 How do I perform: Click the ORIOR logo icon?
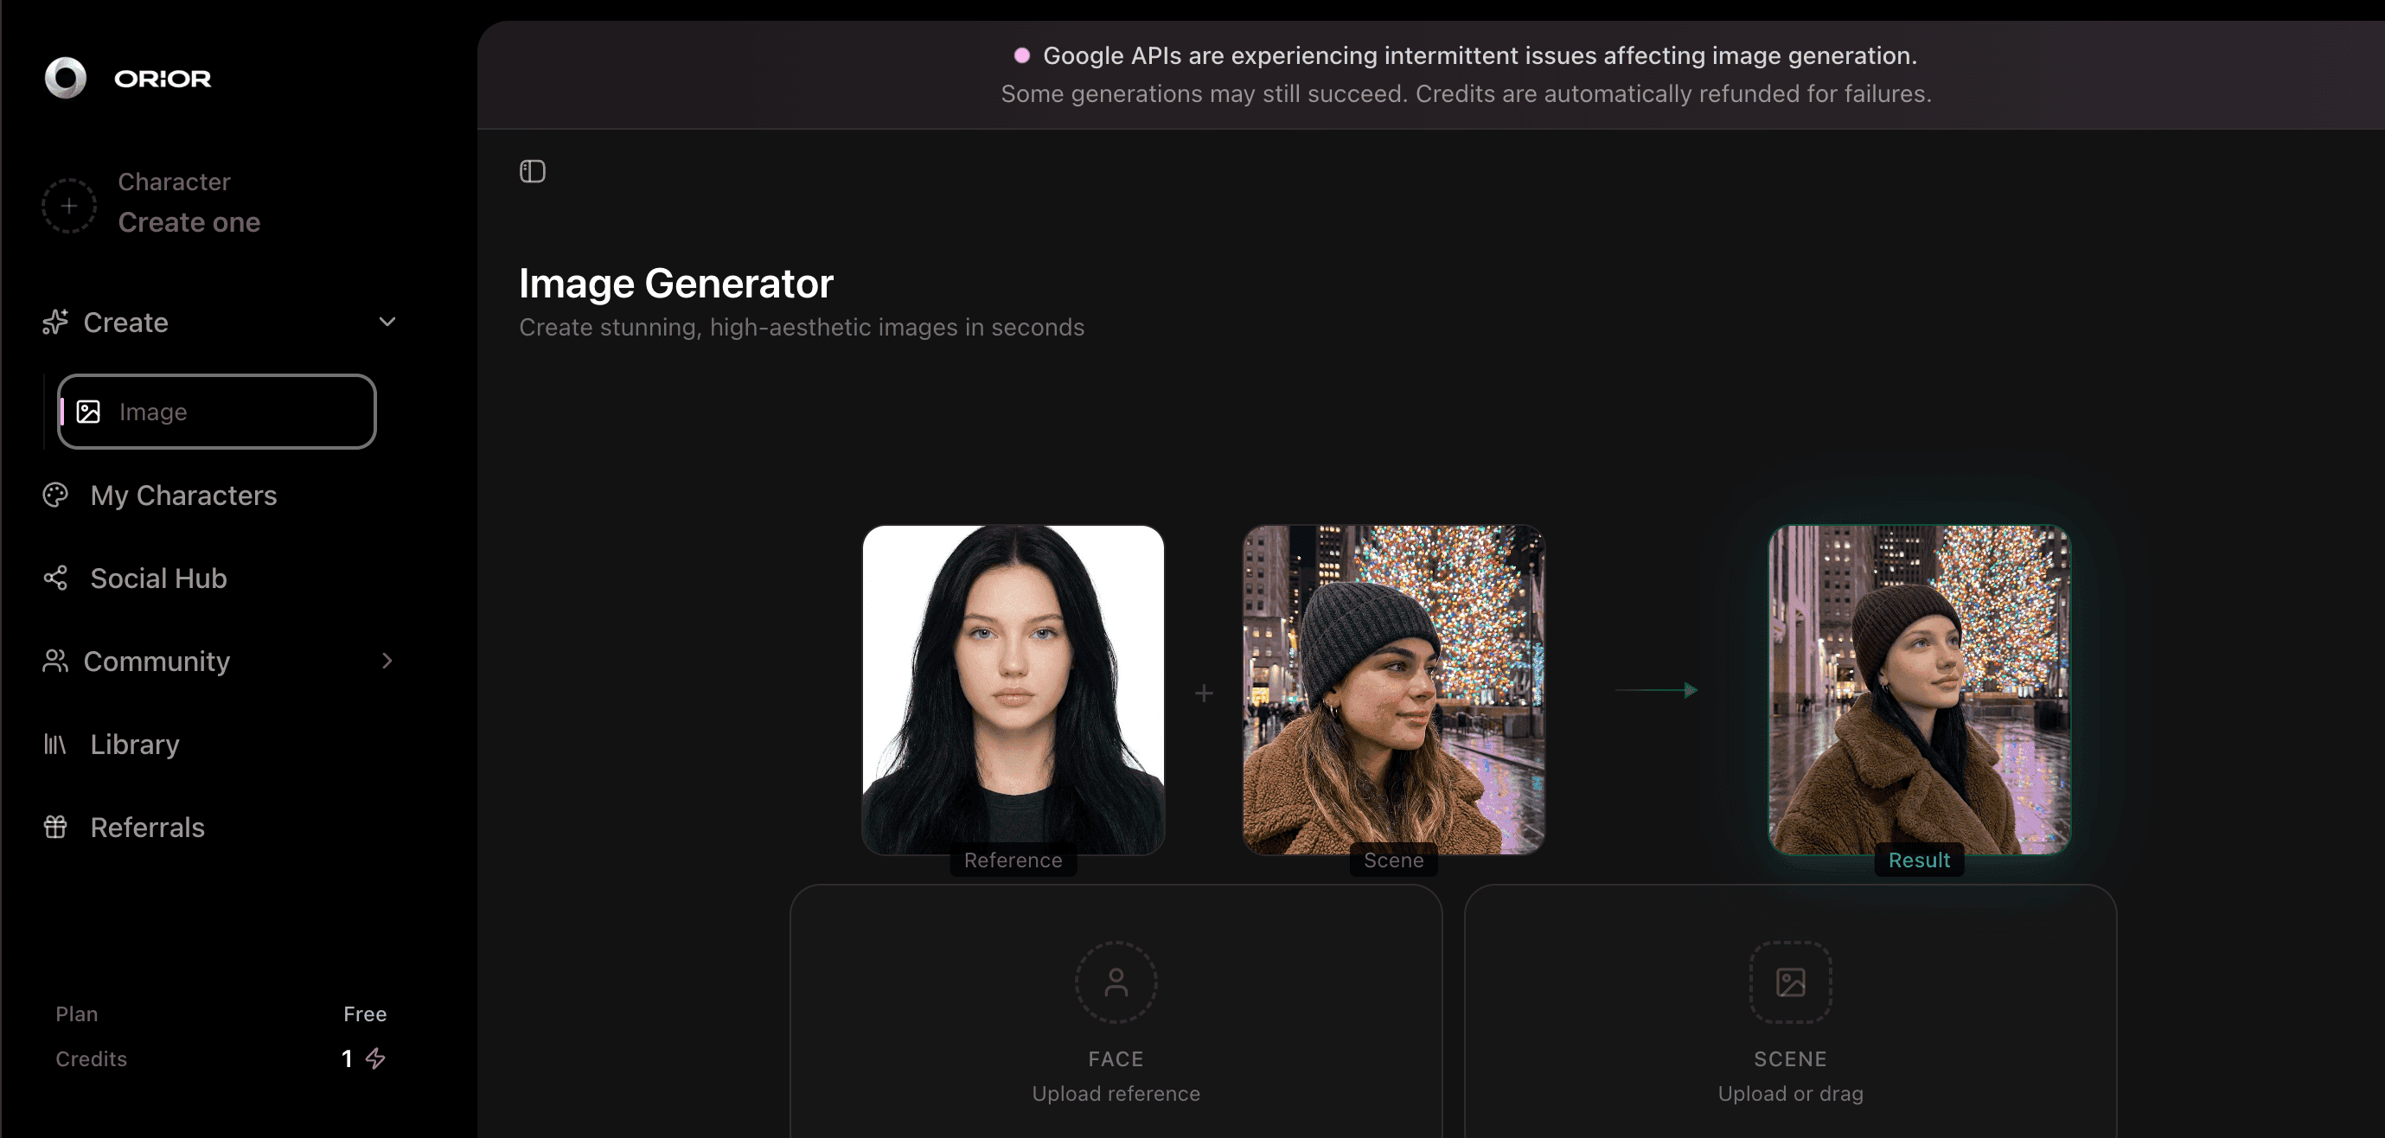66,78
